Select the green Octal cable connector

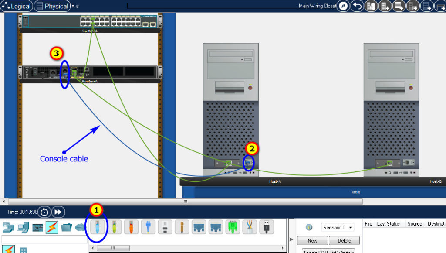pyautogui.click(x=233, y=226)
